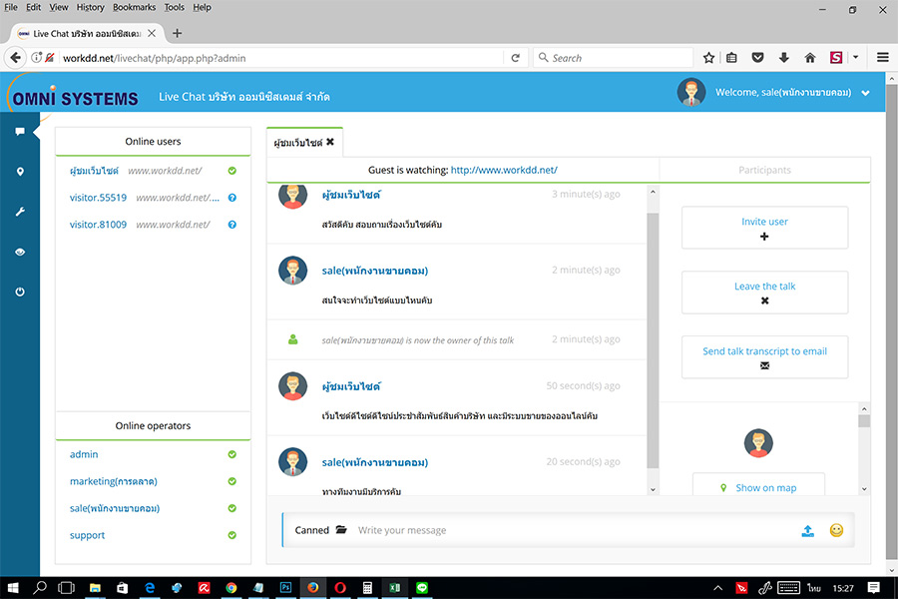898x599 pixels.
Task: Open the Windows notification center icon
Action: pyautogui.click(x=873, y=588)
